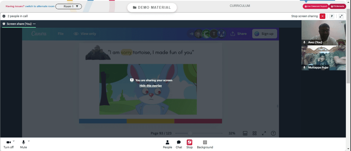The height and width of the screenshot is (151, 351).
Task: Click microphone icon beside Avez (You) name
Action: click(x=304, y=42)
